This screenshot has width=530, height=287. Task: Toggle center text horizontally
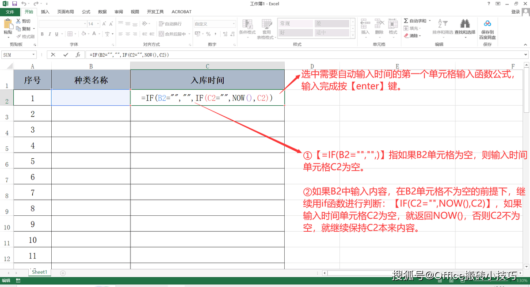tap(128, 34)
